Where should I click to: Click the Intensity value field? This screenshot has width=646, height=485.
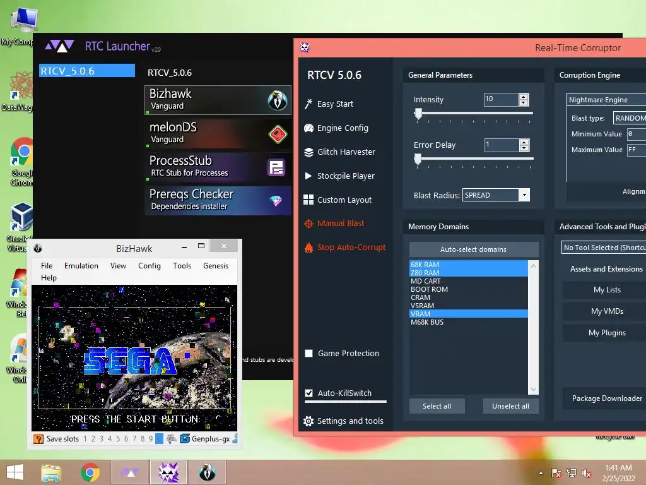(x=501, y=99)
